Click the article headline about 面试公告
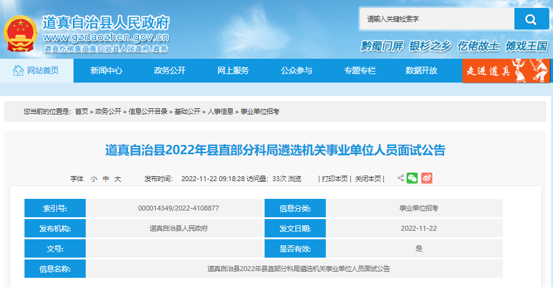The image size is (553, 287). (x=276, y=150)
